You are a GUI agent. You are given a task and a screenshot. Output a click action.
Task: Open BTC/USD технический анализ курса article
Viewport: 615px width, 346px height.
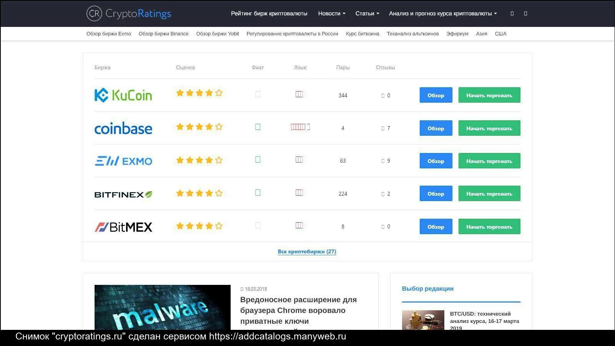485,321
